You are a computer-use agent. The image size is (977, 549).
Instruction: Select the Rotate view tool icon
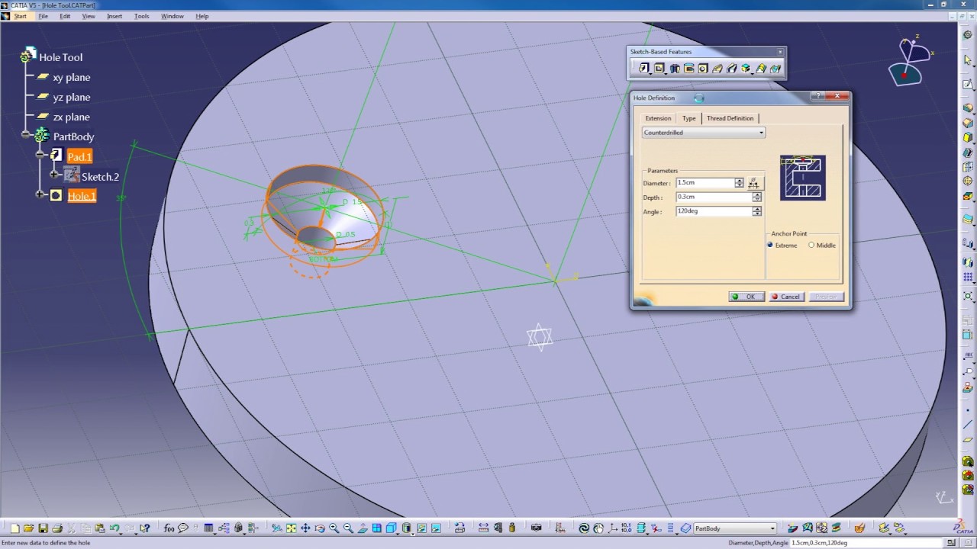(320, 528)
